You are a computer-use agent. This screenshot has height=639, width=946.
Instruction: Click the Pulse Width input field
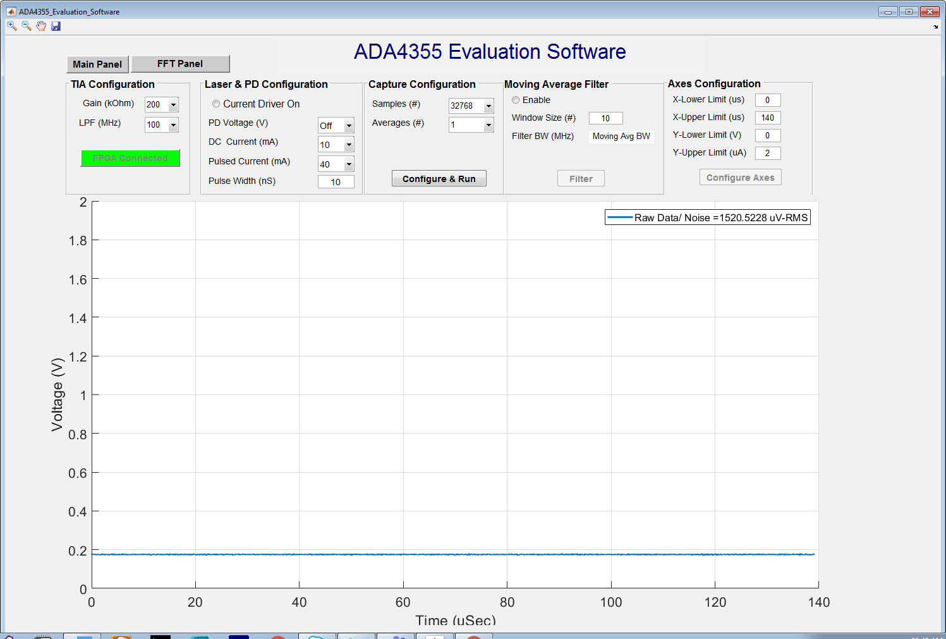(x=336, y=181)
